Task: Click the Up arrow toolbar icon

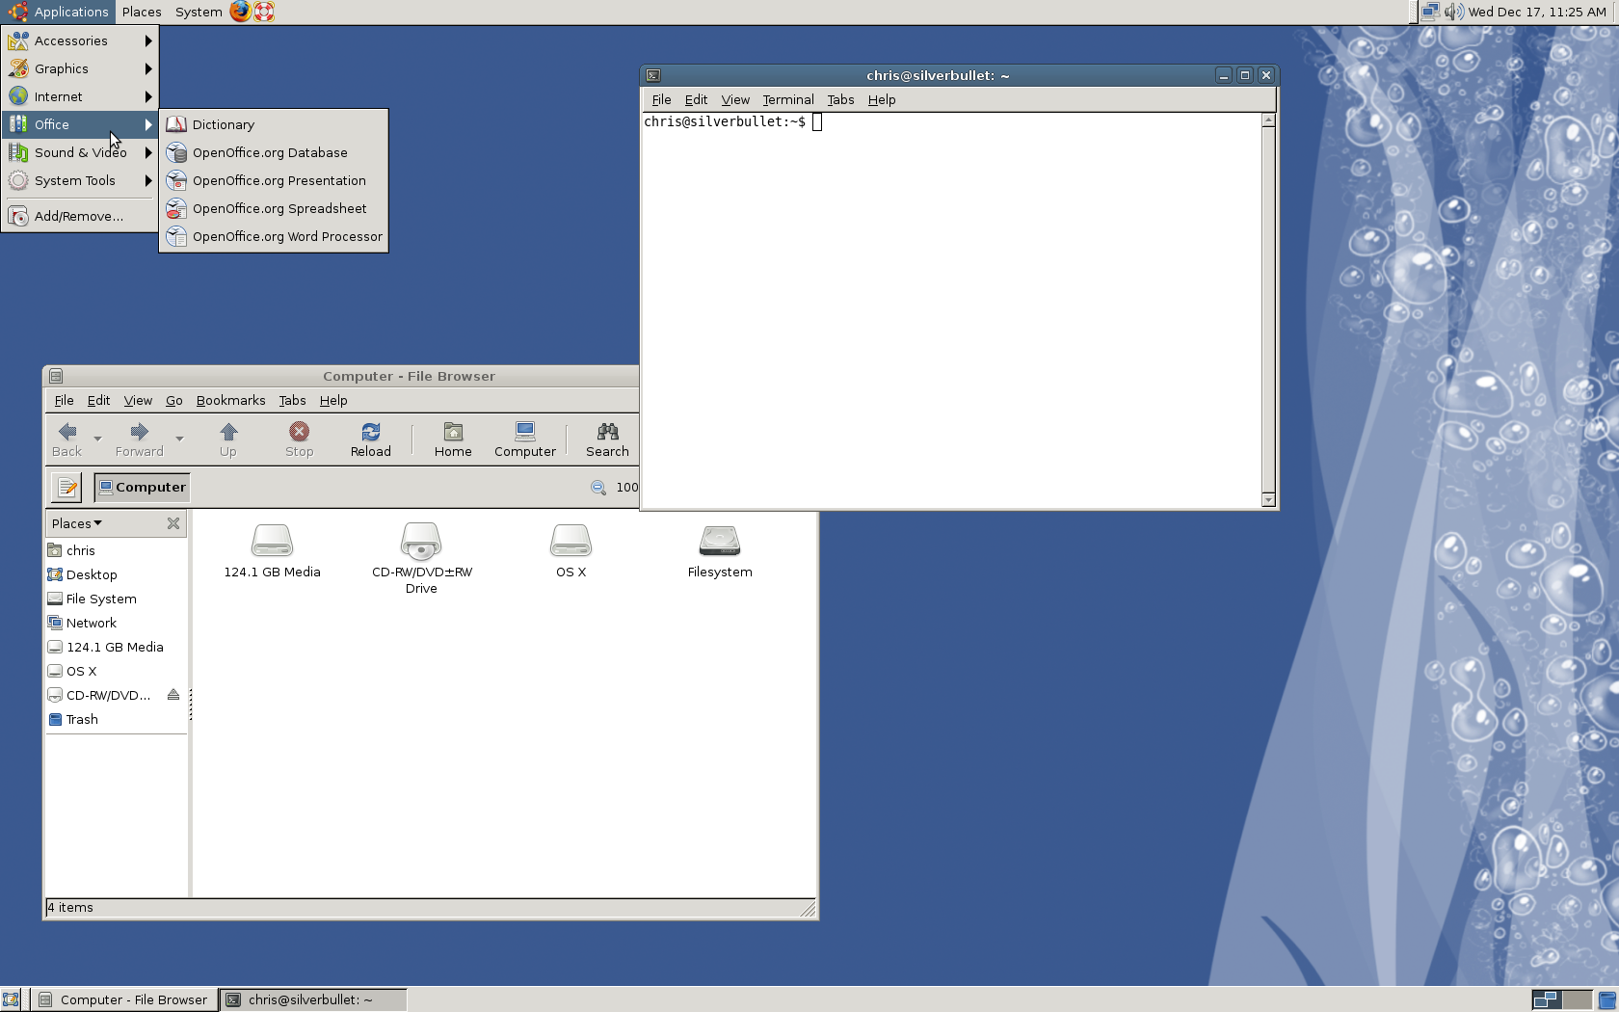Action: point(228,439)
